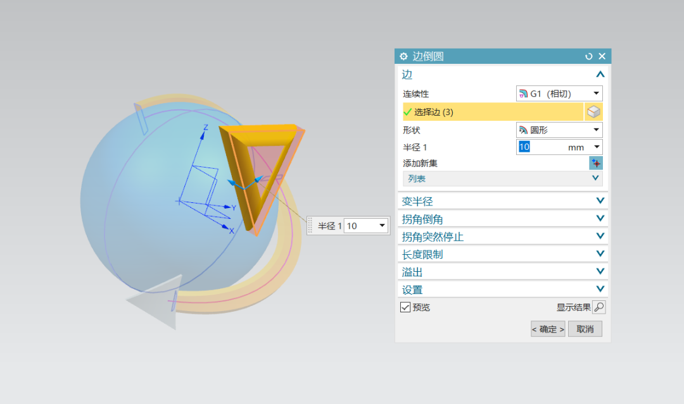Click the 显示结果 magnifier icon
This screenshot has height=404, width=684.
599,307
